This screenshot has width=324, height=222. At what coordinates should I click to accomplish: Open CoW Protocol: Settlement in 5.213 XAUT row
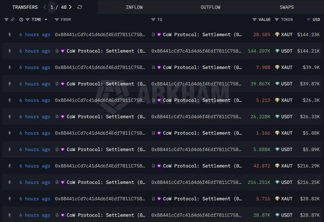point(202,100)
